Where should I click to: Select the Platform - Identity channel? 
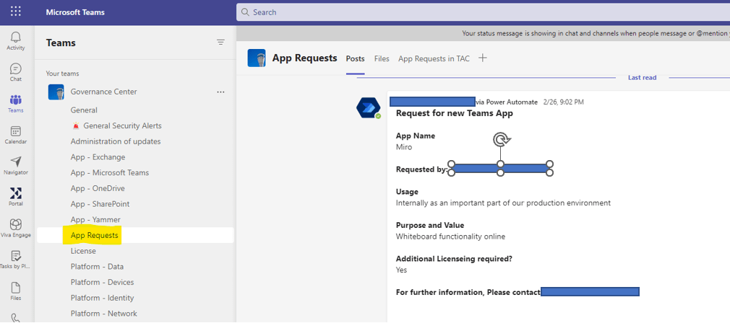click(x=101, y=298)
